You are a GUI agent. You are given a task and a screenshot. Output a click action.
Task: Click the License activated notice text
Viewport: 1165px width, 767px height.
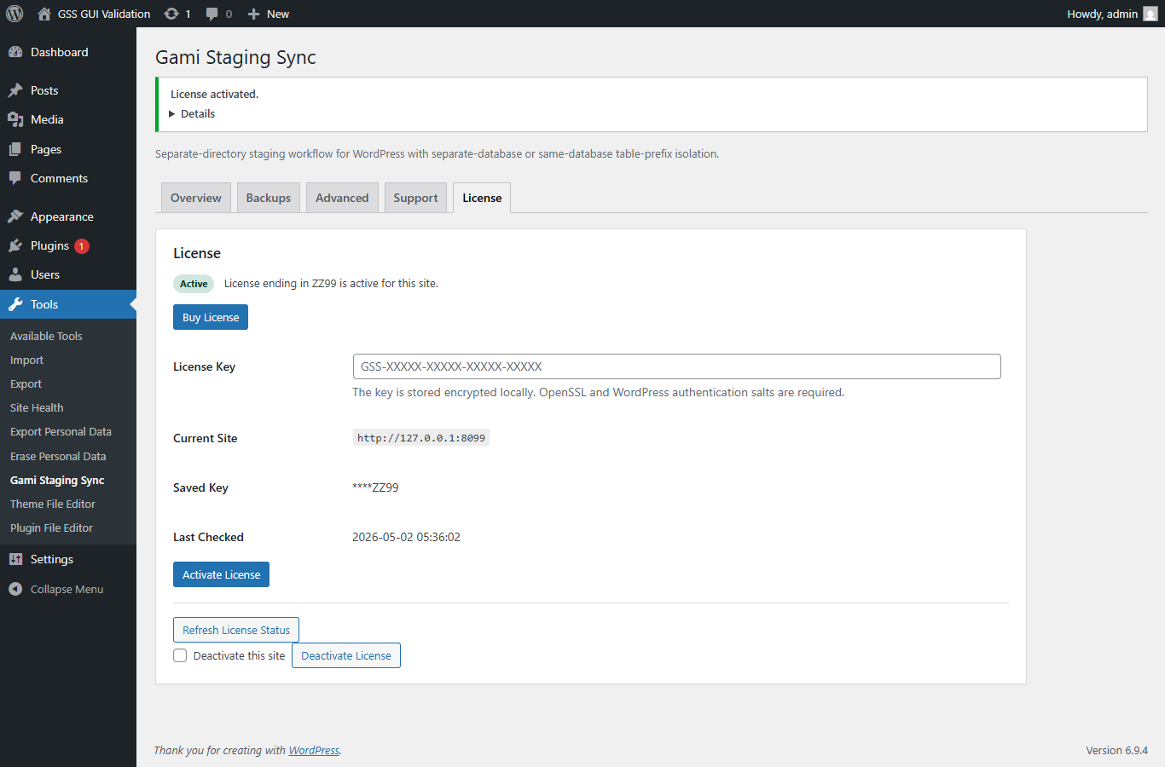coord(214,94)
